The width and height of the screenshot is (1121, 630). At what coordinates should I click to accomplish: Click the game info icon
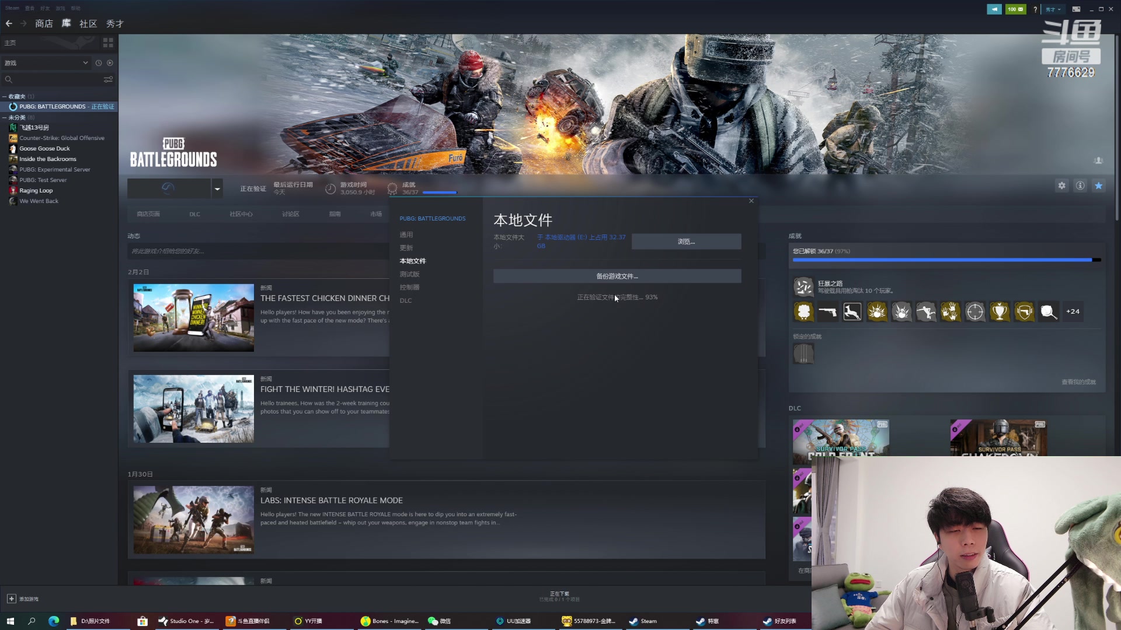click(1080, 185)
